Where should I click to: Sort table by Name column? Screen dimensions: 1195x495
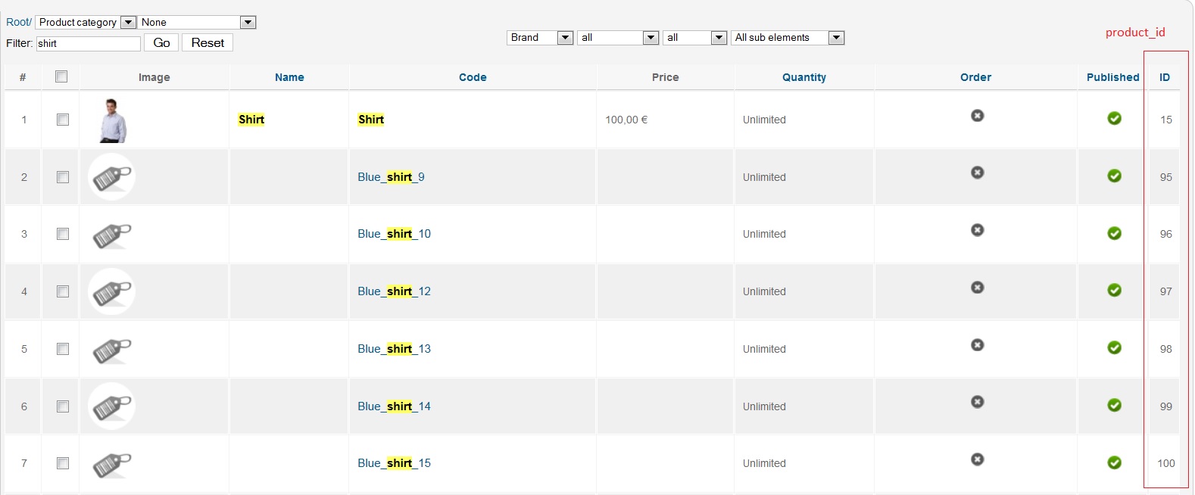pyautogui.click(x=289, y=77)
